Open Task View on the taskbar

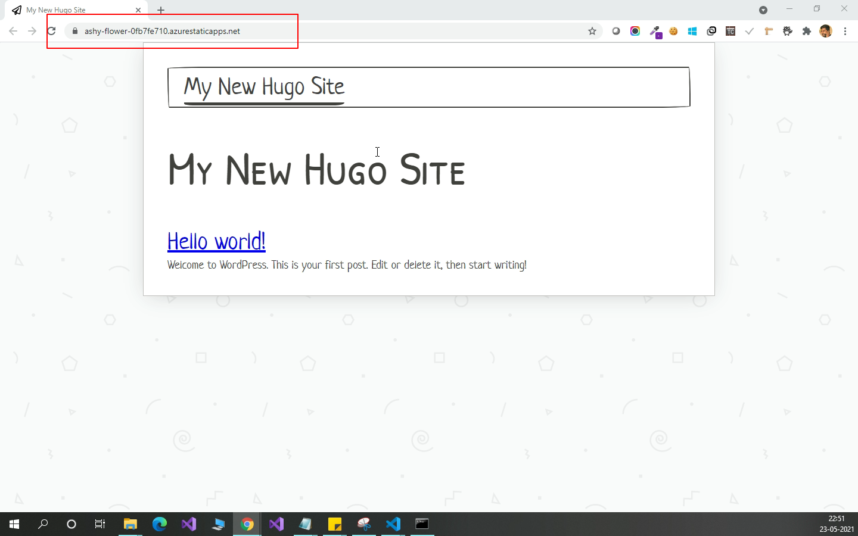pyautogui.click(x=100, y=524)
